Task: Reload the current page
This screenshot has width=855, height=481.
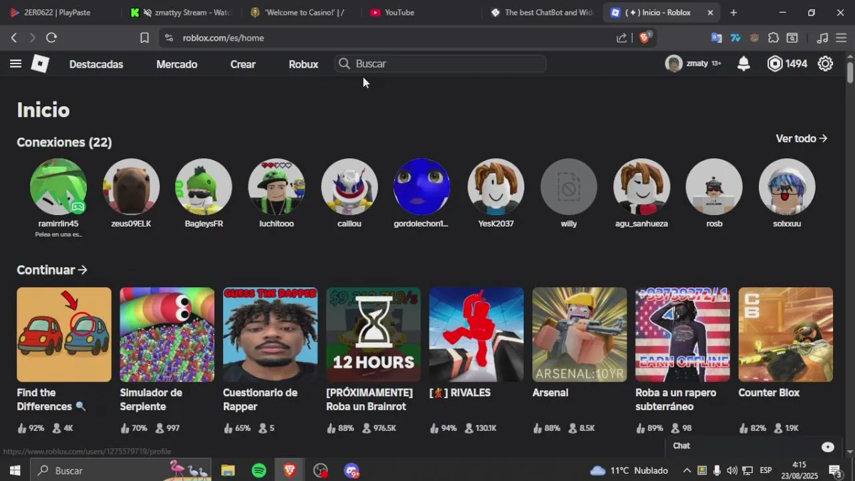Action: click(51, 38)
